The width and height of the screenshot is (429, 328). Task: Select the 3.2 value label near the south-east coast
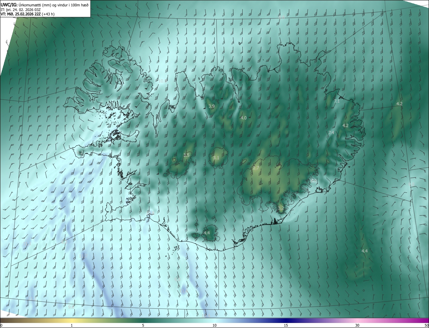coord(281,208)
